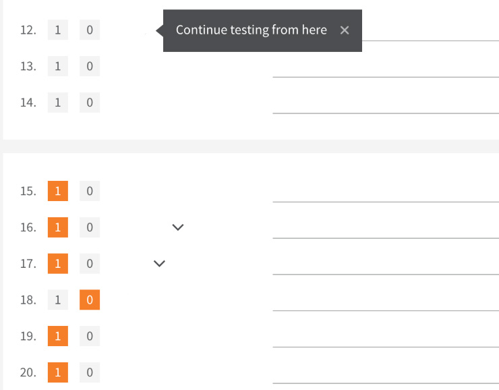Switch item 20 score to 0
499x390 pixels.
(x=90, y=372)
